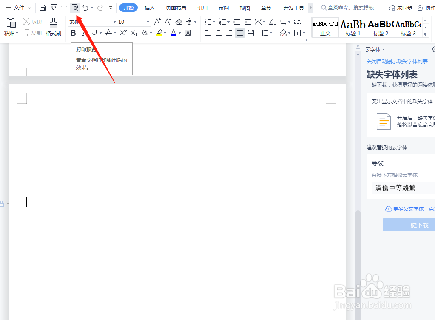Toggle Subscript X₂ formatting
The height and width of the screenshot is (320, 435).
pyautogui.click(x=134, y=33)
